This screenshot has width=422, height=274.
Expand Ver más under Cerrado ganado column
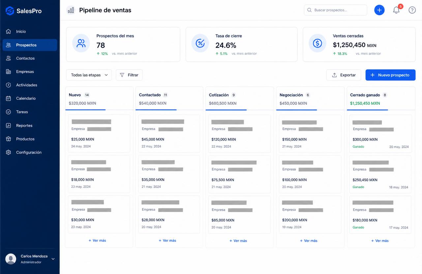pyautogui.click(x=380, y=241)
